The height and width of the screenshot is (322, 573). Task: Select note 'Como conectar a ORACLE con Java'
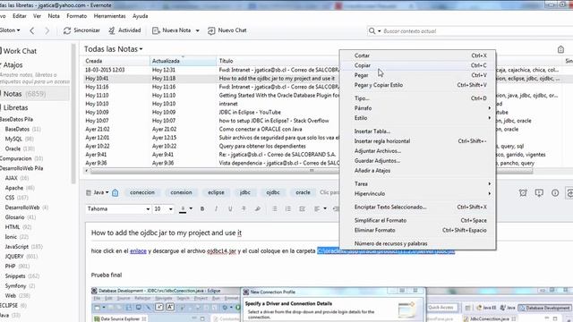click(x=261, y=129)
